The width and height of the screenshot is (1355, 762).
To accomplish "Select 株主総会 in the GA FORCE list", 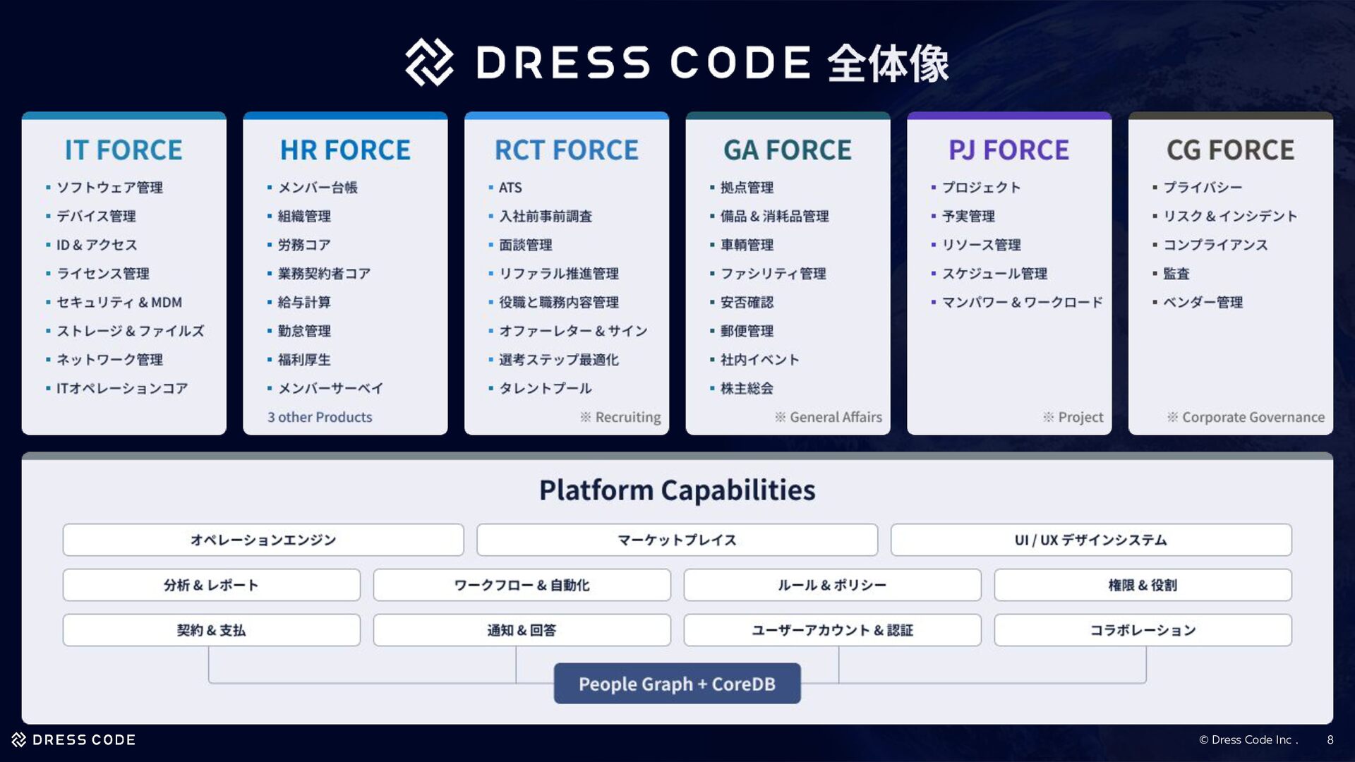I will pos(747,388).
